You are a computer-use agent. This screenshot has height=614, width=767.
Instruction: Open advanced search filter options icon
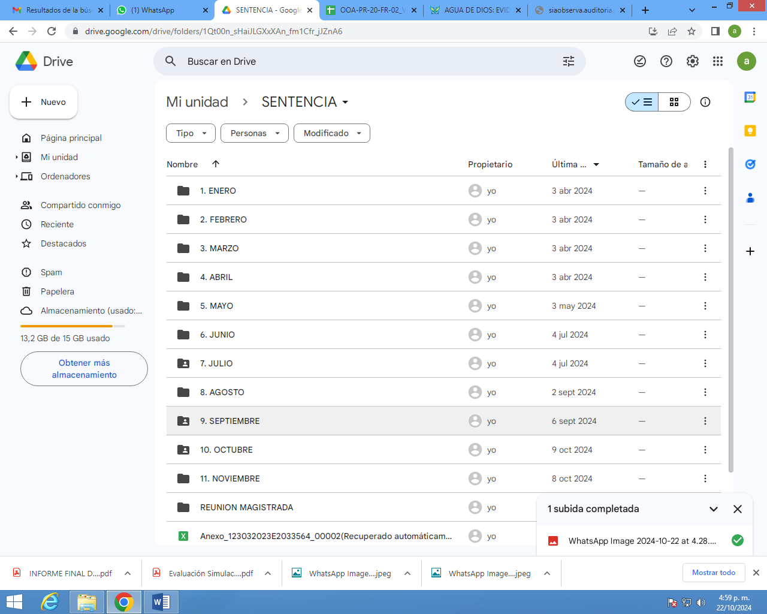tap(568, 61)
